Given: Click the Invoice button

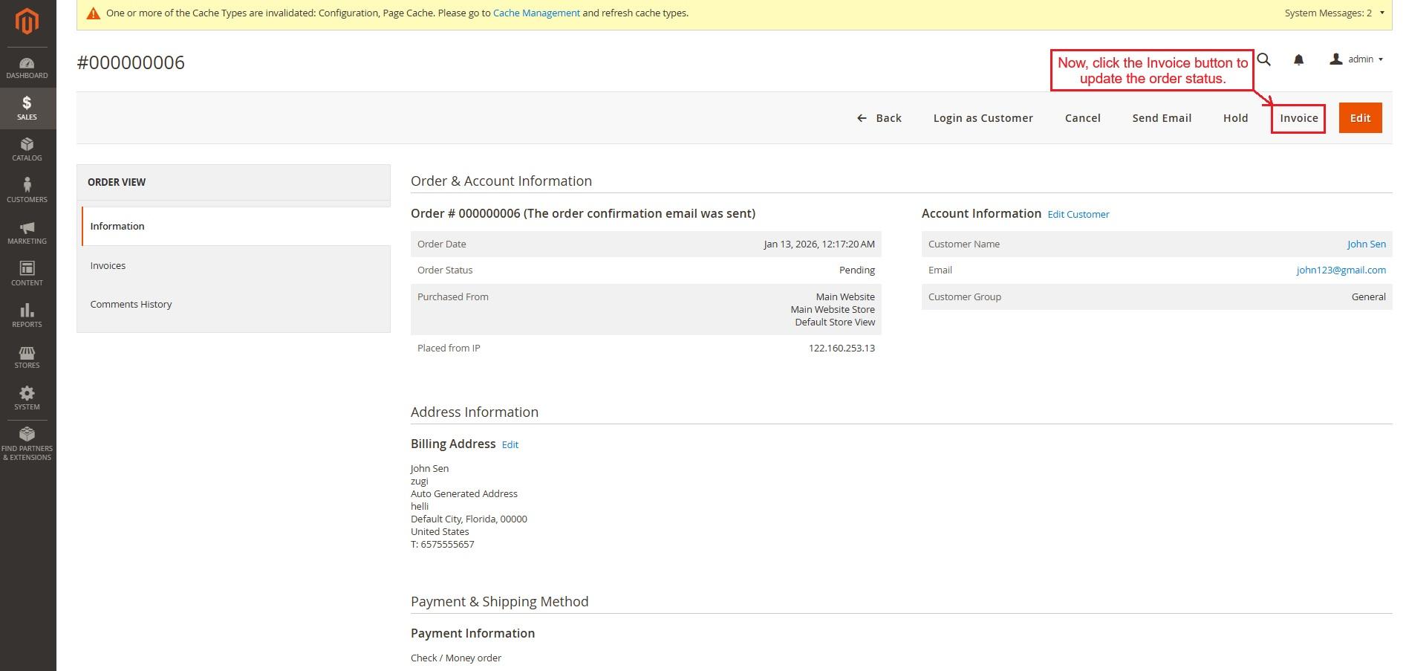Looking at the screenshot, I should pyautogui.click(x=1298, y=118).
